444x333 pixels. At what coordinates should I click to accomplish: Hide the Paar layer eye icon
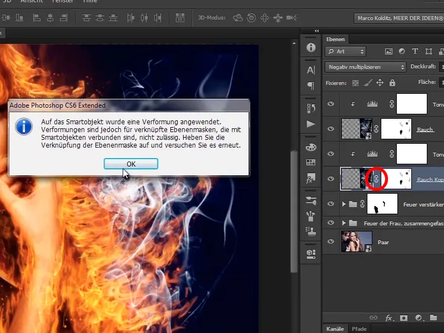[x=330, y=241]
